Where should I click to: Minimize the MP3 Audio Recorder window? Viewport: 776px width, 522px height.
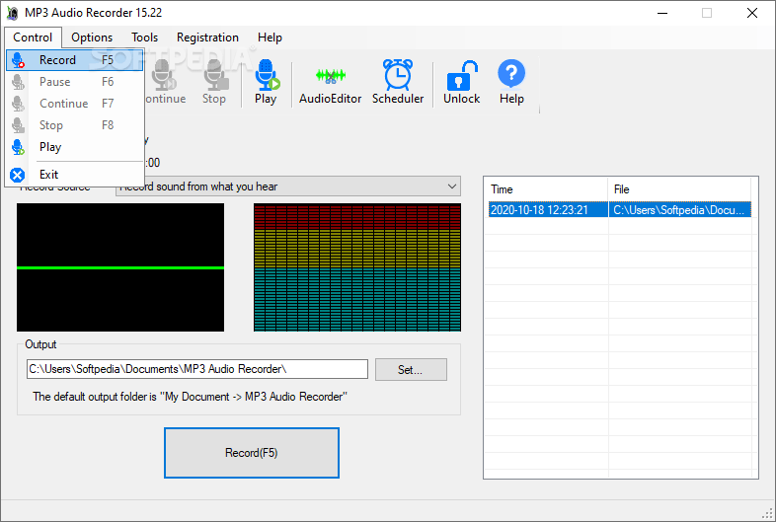point(662,13)
